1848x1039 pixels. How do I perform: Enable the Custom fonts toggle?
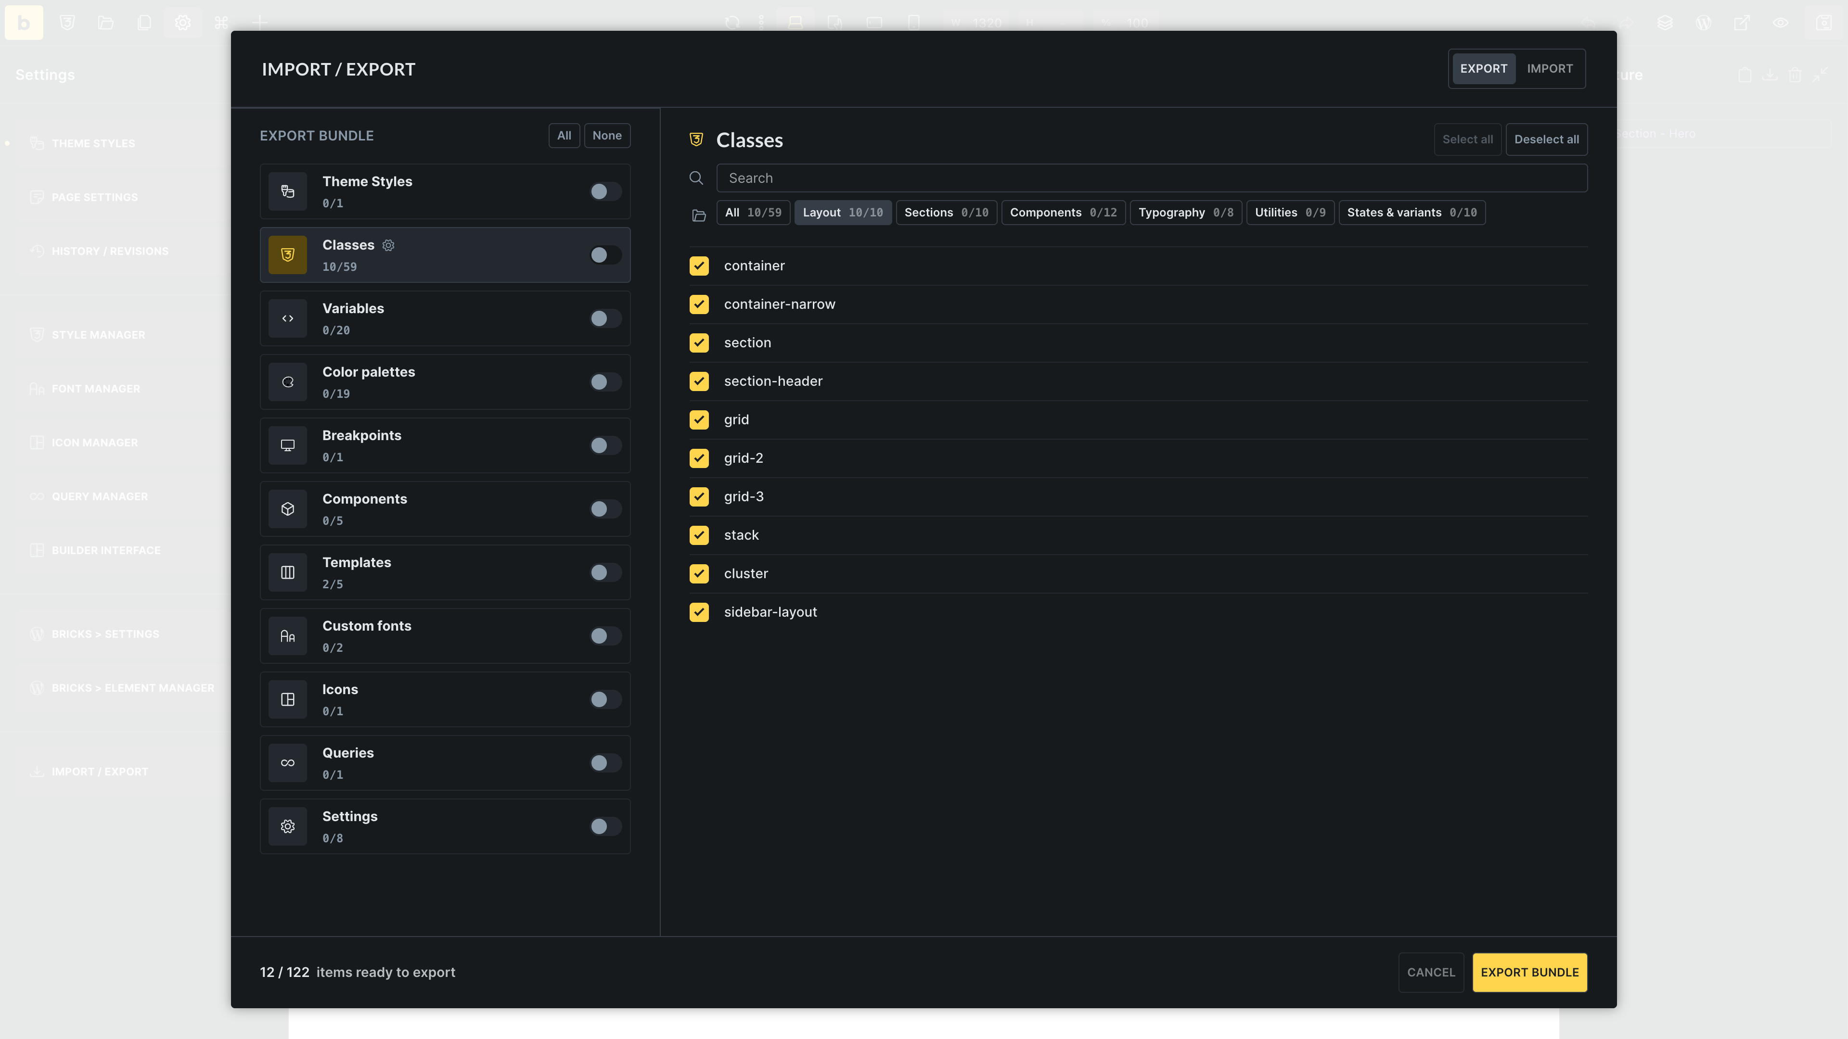[x=605, y=636]
